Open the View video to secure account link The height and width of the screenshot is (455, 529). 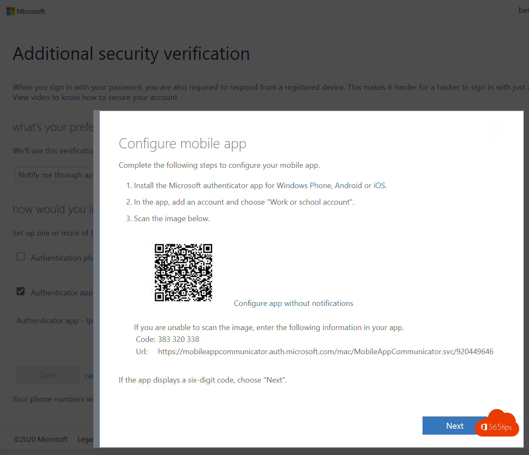pyautogui.click(x=95, y=97)
